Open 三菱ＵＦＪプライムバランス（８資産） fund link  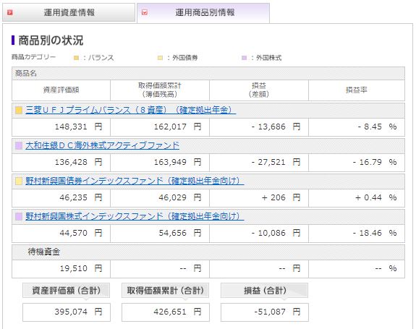pos(131,110)
